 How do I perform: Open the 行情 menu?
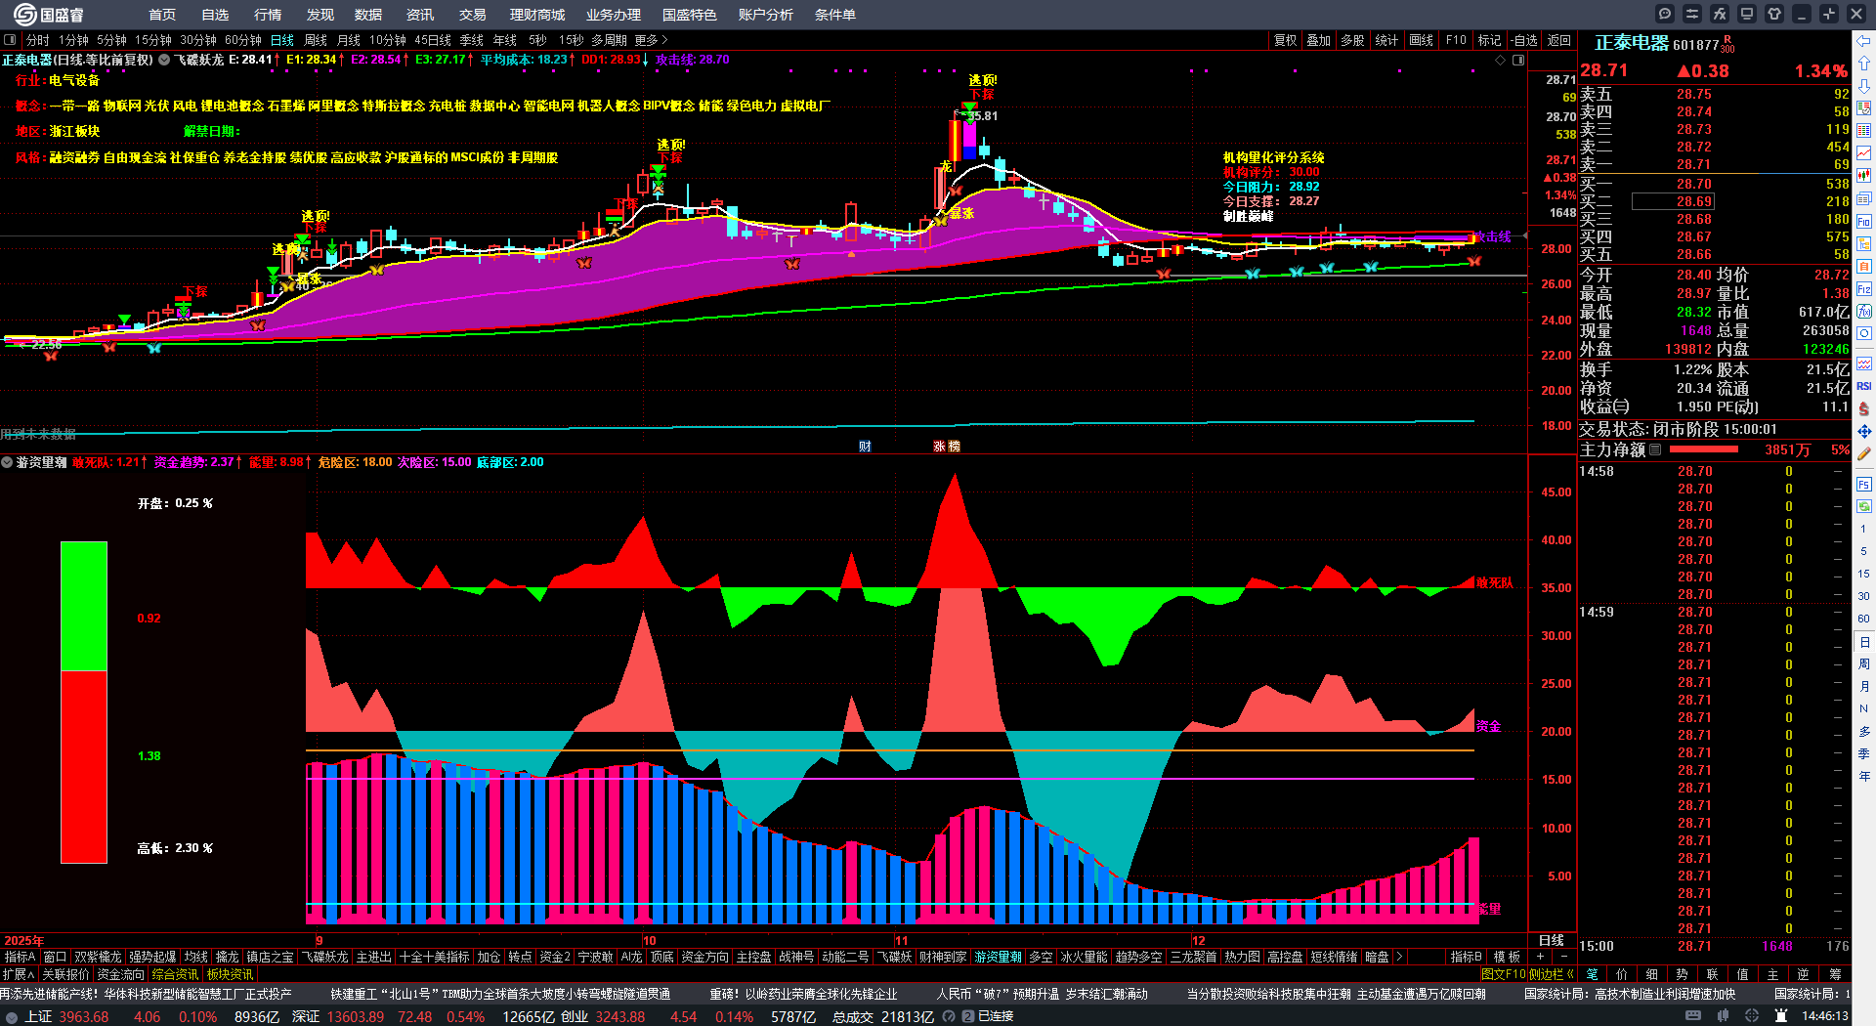point(268,15)
